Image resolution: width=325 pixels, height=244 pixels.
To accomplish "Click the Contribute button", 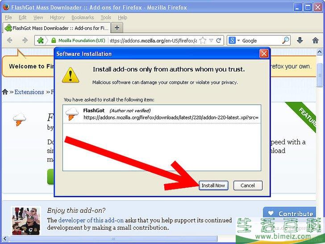I will point(290,214).
